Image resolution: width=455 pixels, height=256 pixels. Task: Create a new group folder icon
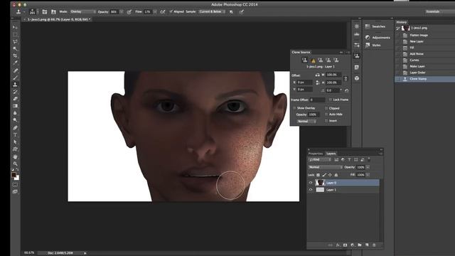[x=360, y=245]
